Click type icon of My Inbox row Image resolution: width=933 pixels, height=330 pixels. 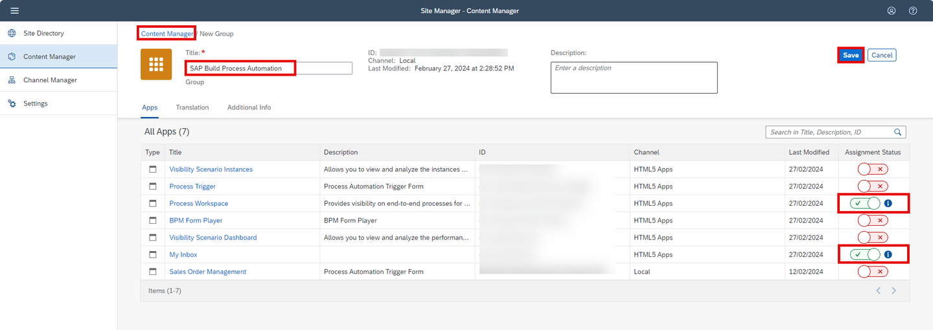click(153, 254)
